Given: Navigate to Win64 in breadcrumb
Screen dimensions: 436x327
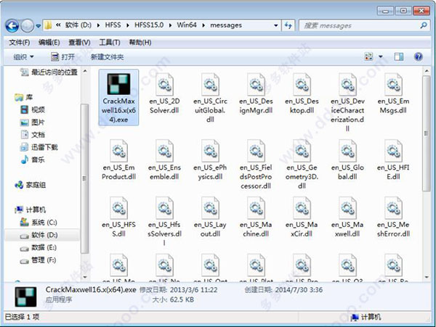Looking at the screenshot, I should [x=187, y=25].
